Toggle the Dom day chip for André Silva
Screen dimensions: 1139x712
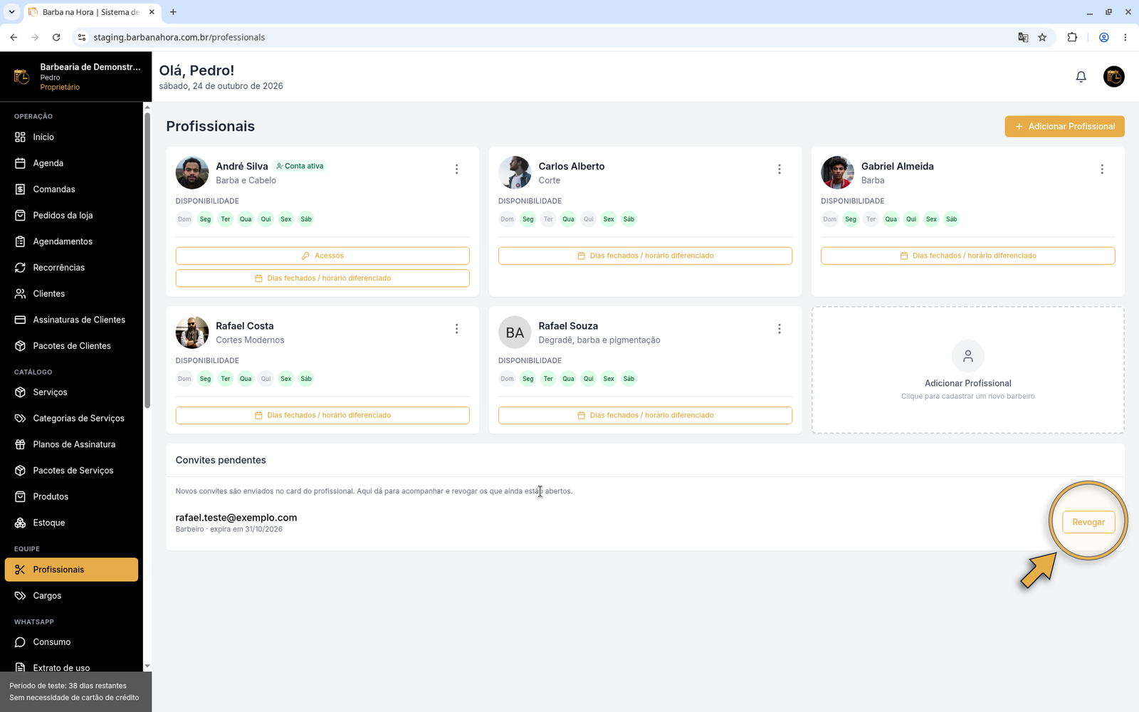point(184,219)
